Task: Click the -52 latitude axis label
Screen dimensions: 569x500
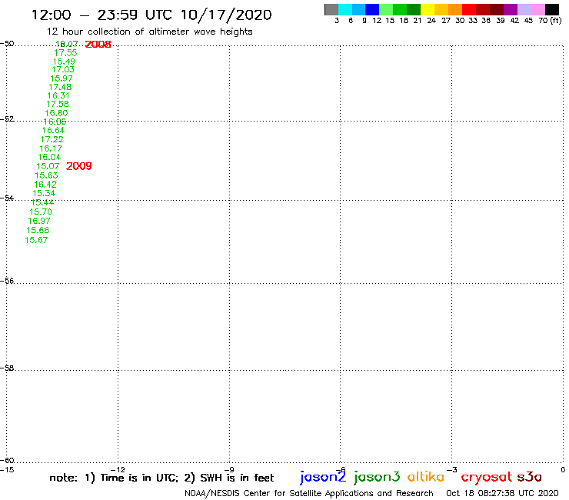Action: coord(7,119)
